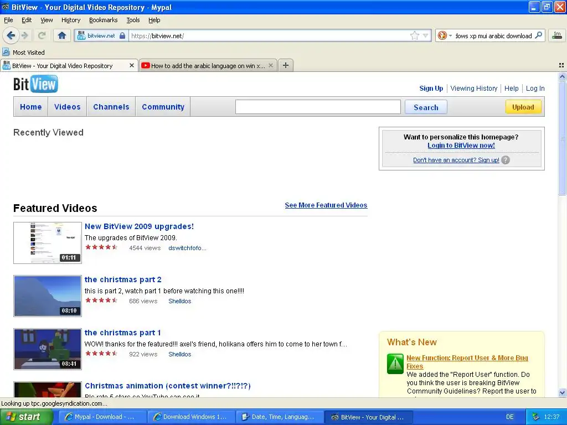This screenshot has height=425, width=567.
Task: Click the Sign Up link
Action: click(431, 89)
